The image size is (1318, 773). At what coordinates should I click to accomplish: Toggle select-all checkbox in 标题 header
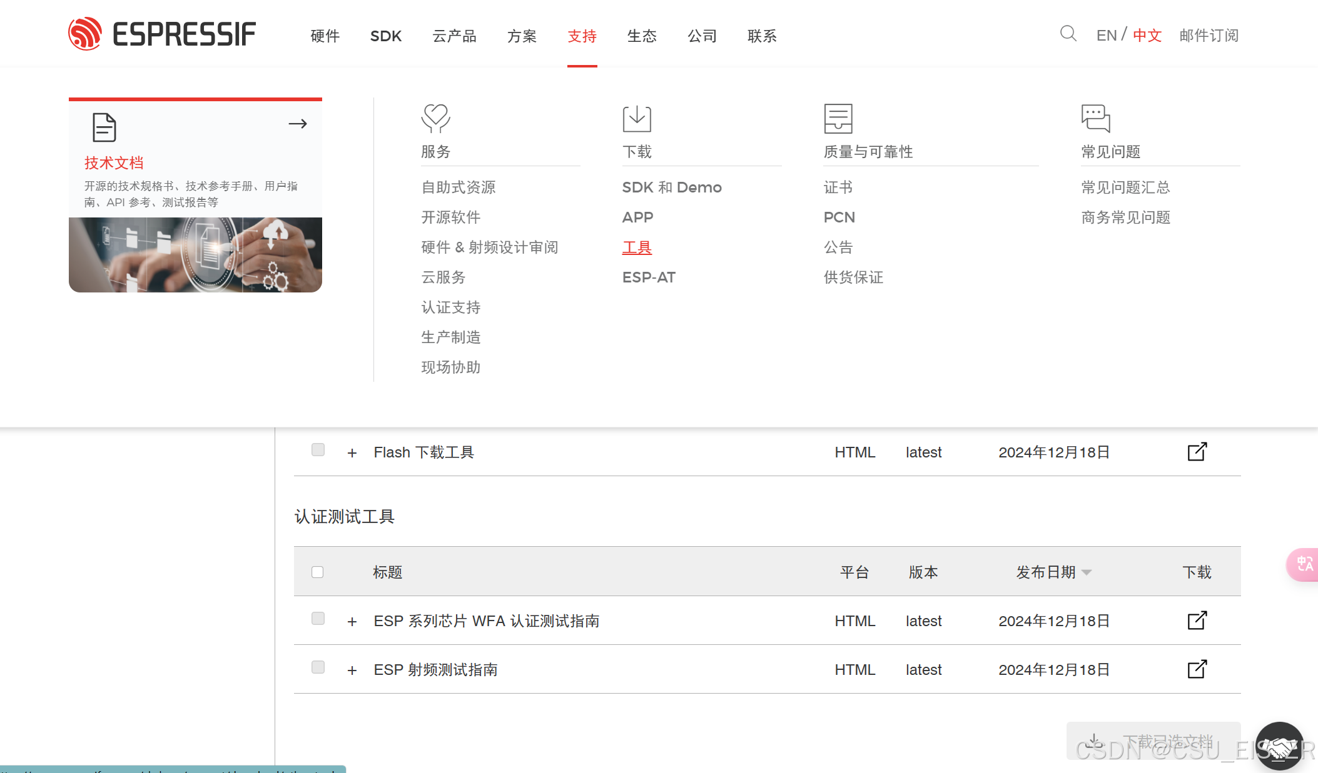pos(318,572)
